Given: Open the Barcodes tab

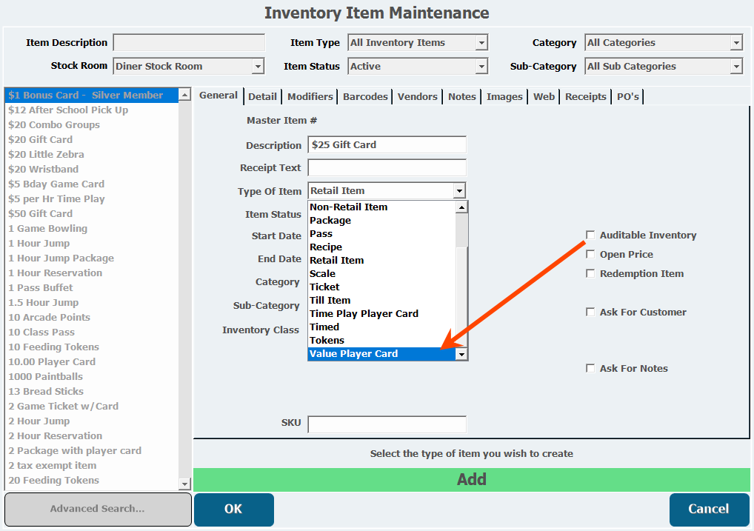Looking at the screenshot, I should pos(365,96).
